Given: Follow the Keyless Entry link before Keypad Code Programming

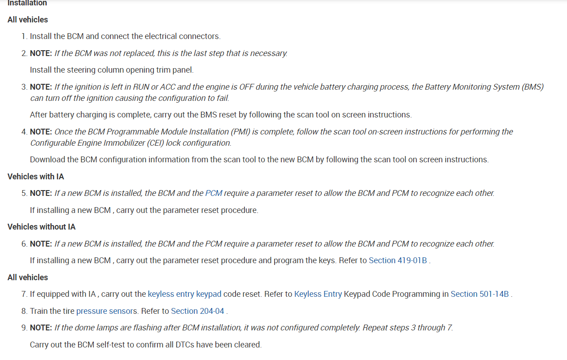Looking at the screenshot, I should point(318,294).
